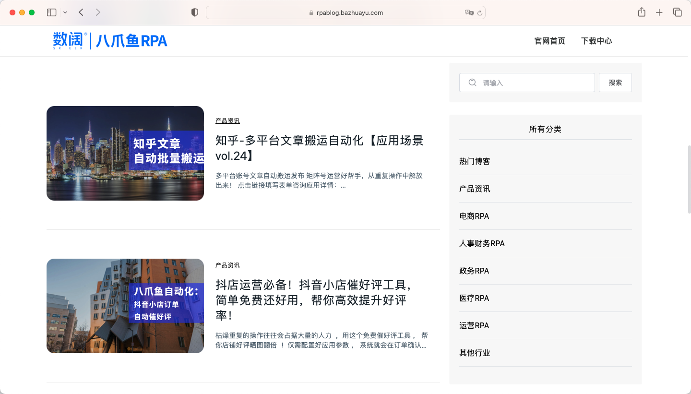Click the 请输入 search input field

click(x=533, y=83)
